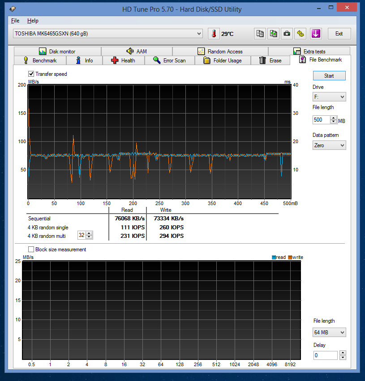The image size is (365, 381).
Task: Click the temperature thermometer icon
Action: pos(214,34)
